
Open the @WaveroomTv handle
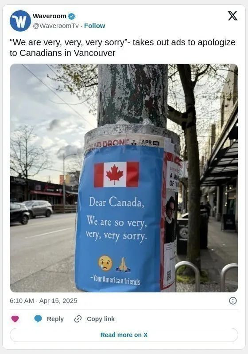point(56,26)
